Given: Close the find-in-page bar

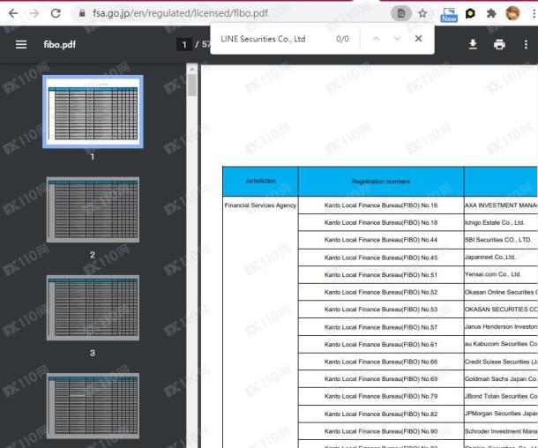Looking at the screenshot, I should [x=418, y=39].
